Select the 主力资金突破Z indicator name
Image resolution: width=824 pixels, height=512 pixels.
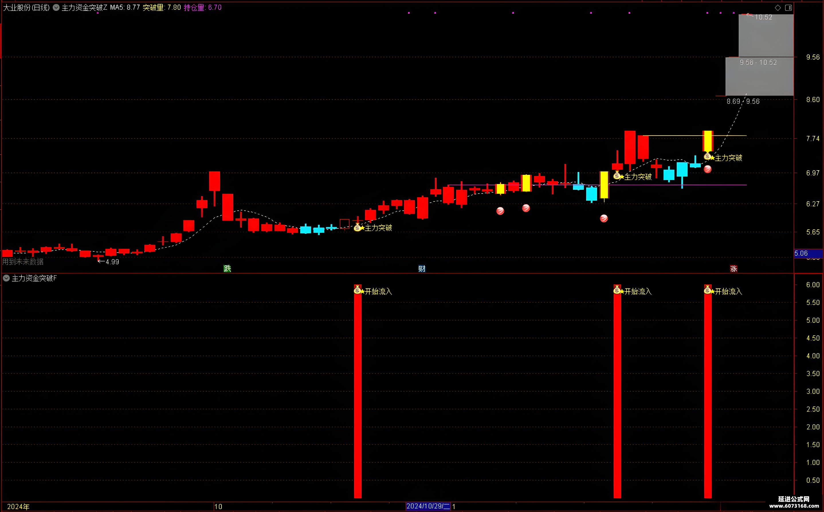tap(84, 7)
